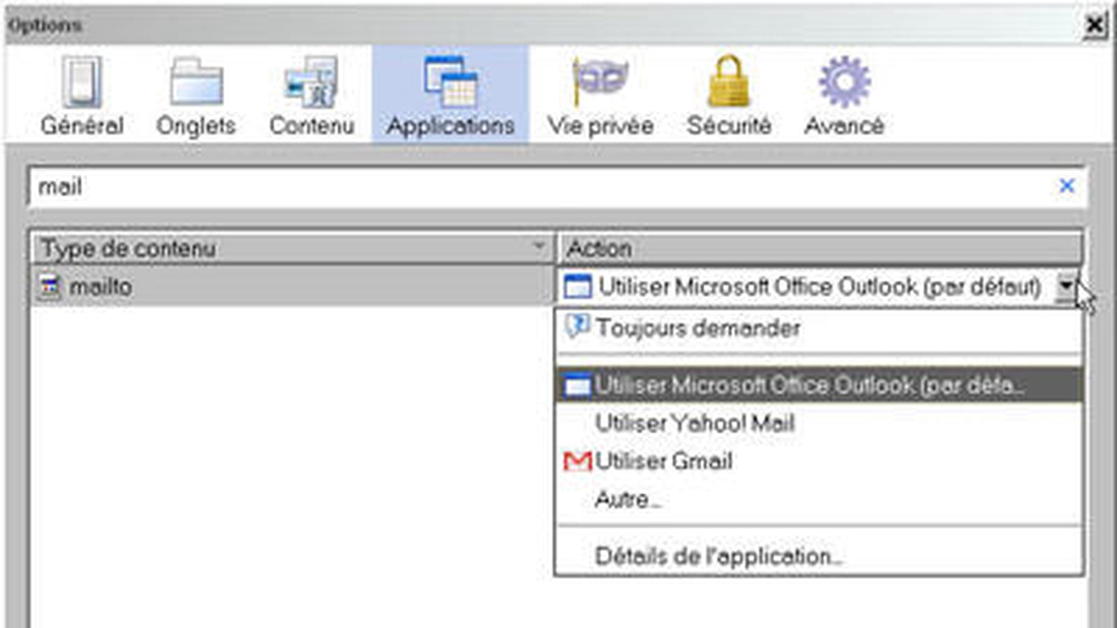The width and height of the screenshot is (1117, 628).
Task: Click the Action column header
Action: point(820,248)
